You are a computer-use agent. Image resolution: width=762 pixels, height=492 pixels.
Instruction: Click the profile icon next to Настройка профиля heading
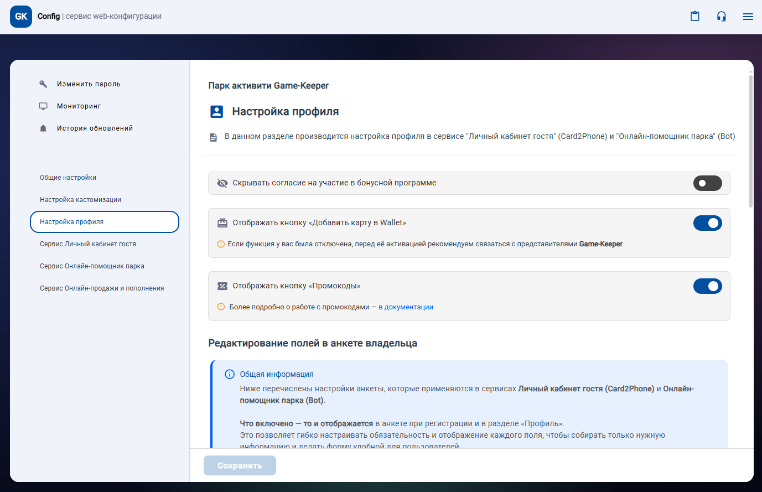216,112
